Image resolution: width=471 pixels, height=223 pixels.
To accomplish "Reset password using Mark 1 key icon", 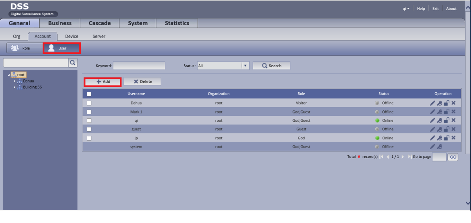I will click(x=440, y=112).
